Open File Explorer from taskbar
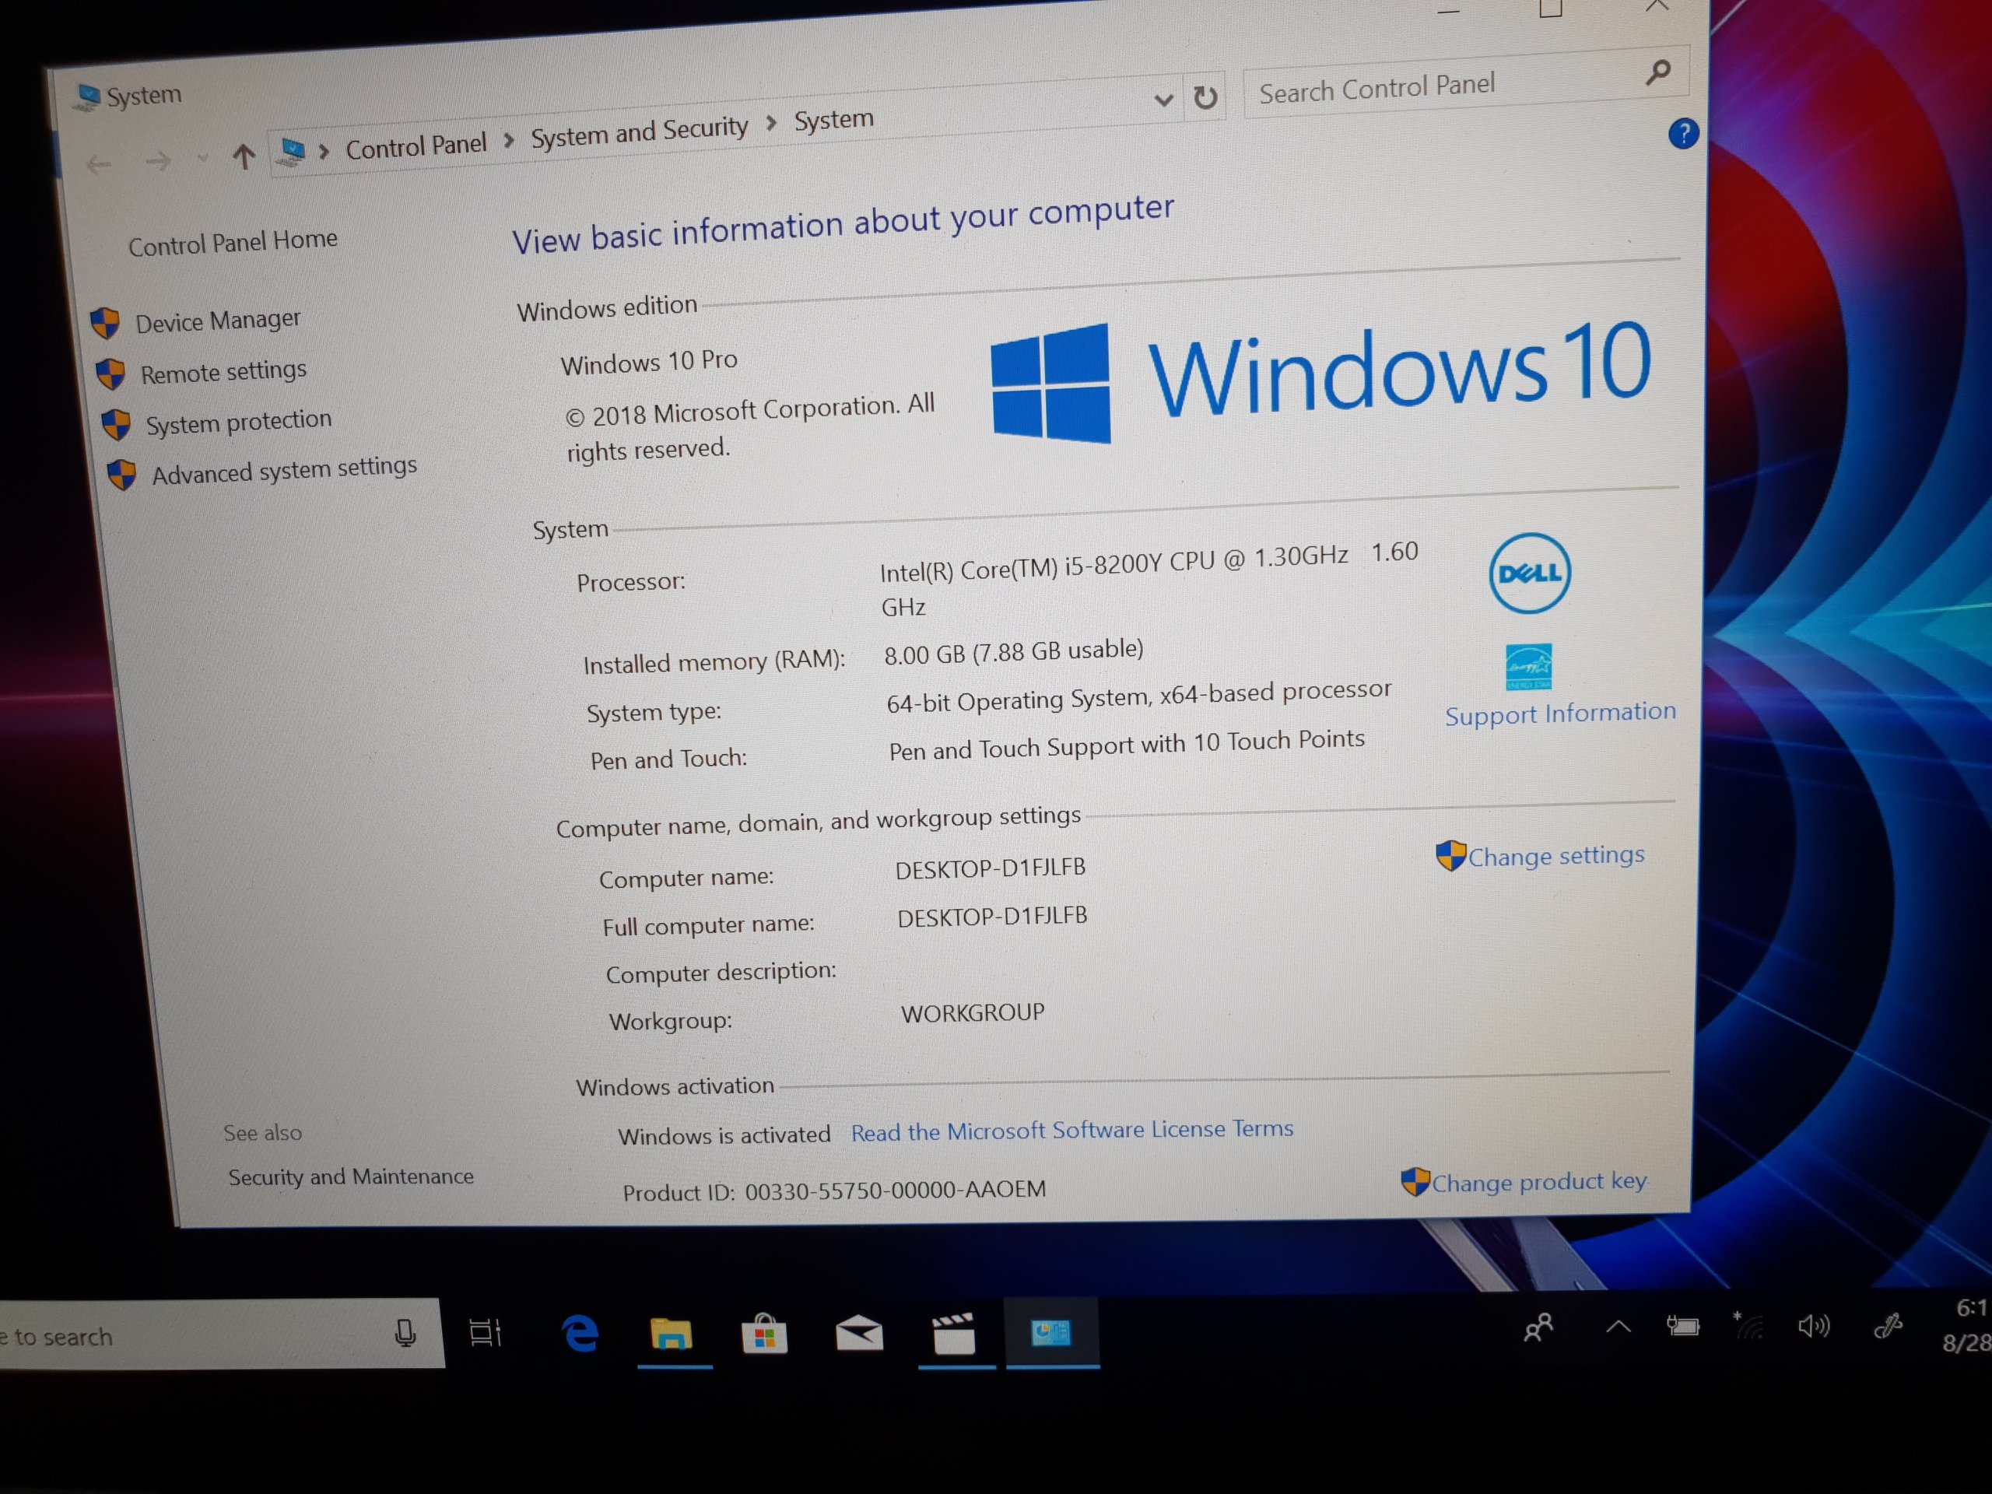The width and height of the screenshot is (1992, 1494). 672,1333
